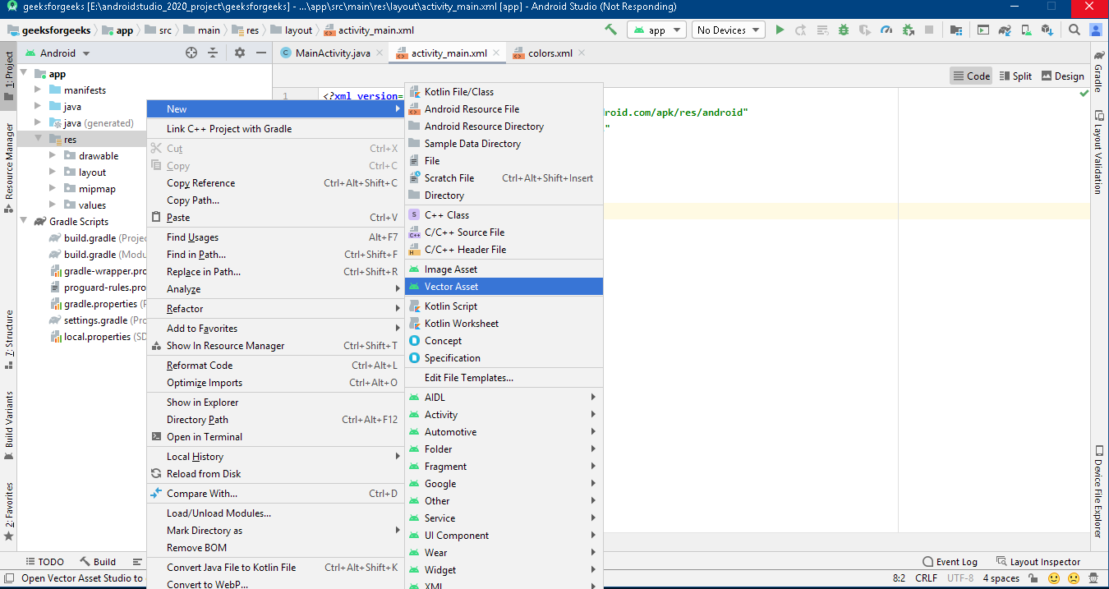Click the 'geeksforgeeks' breadcrumb
1109x589 pixels.
51,30
